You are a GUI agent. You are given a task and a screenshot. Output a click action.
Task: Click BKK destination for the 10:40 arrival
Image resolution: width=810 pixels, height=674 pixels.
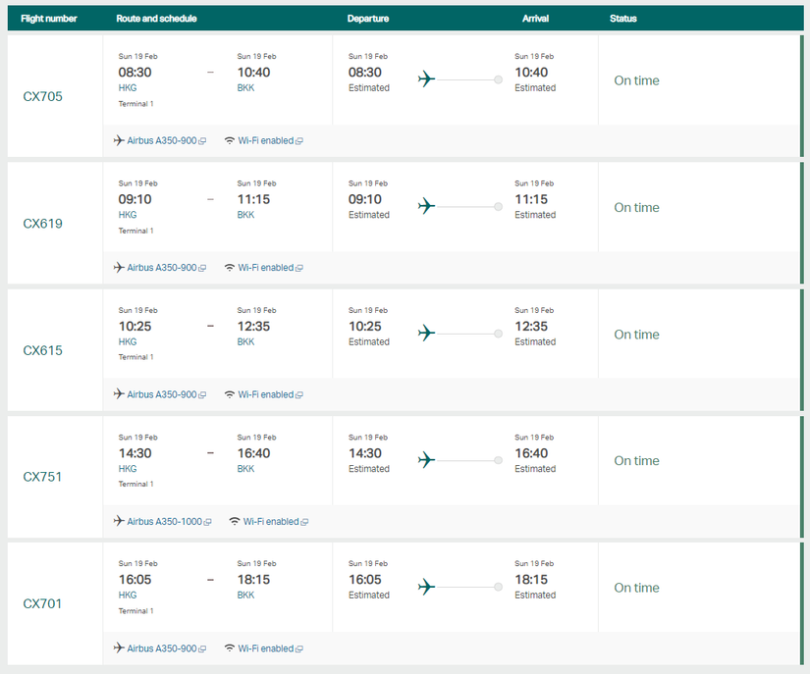coord(245,87)
